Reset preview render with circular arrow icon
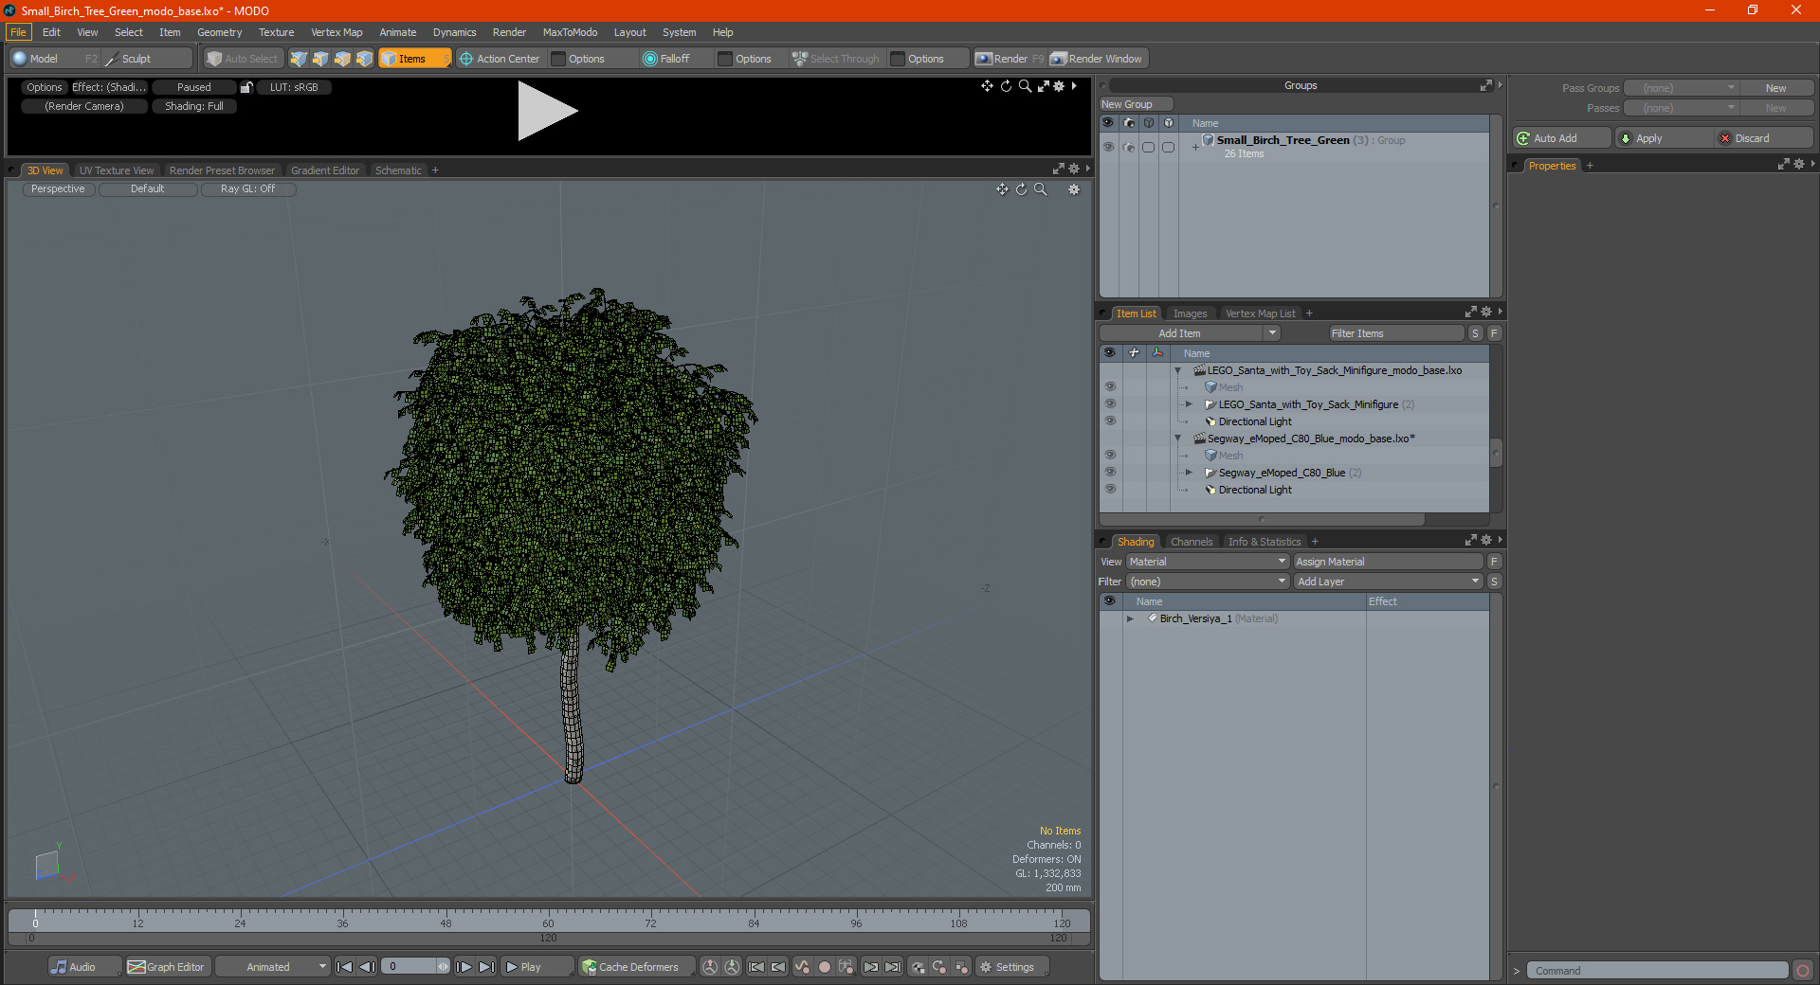 coord(1006,86)
